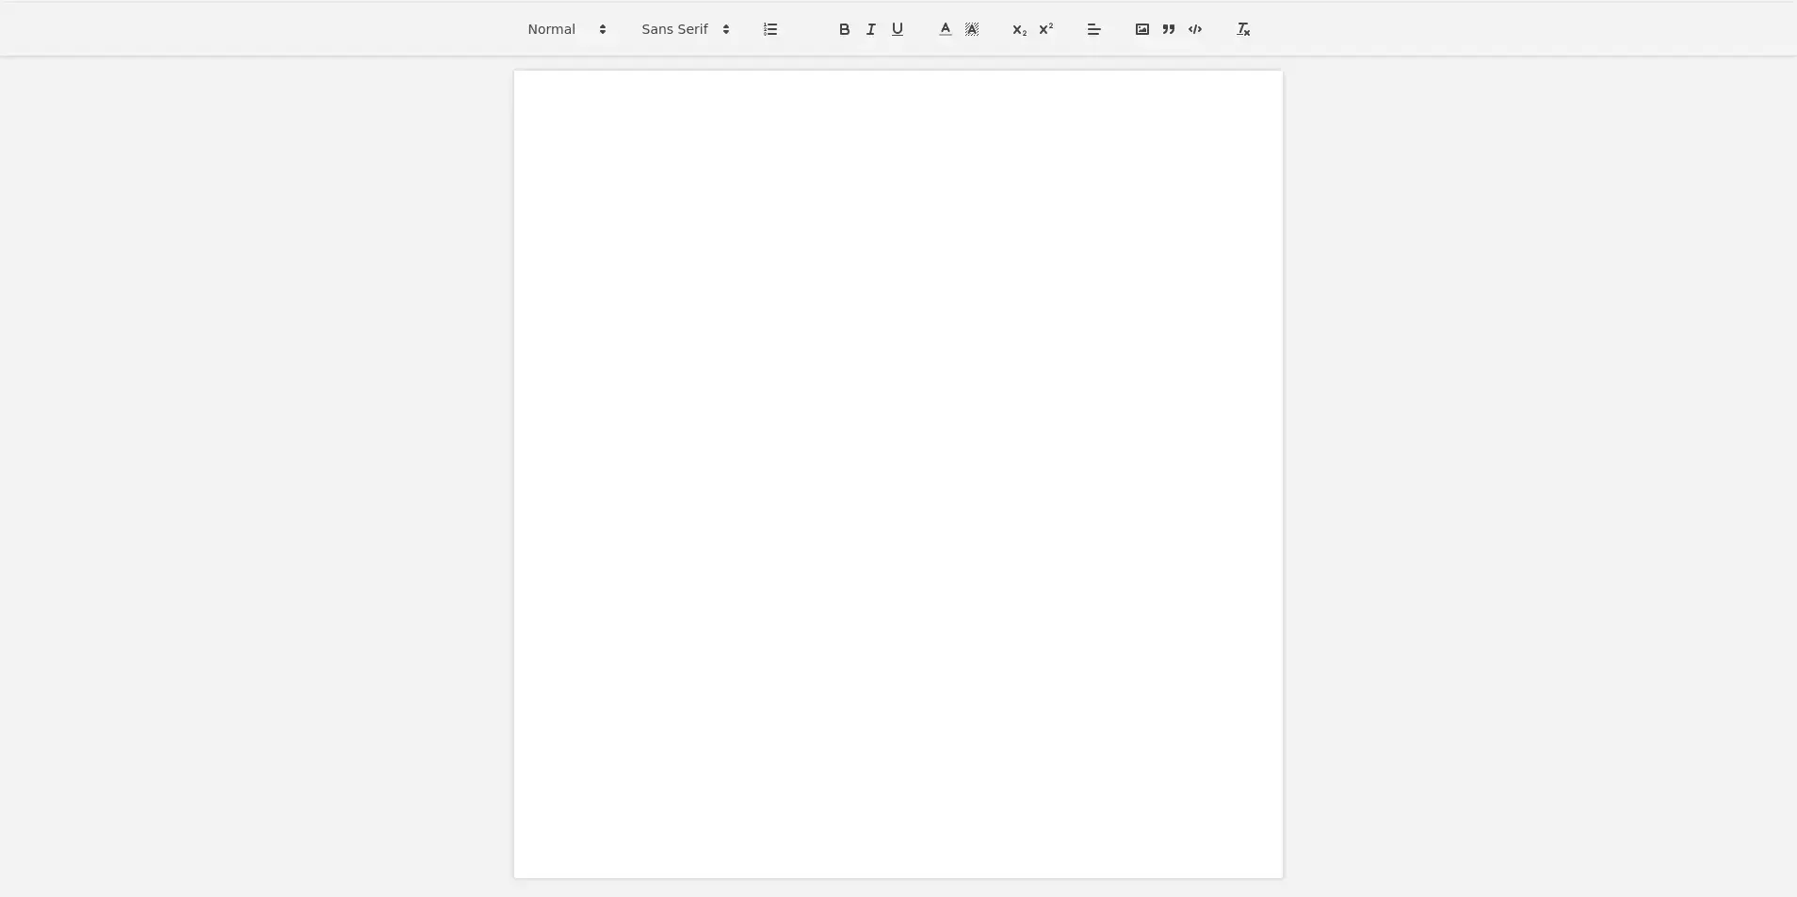This screenshot has width=1797, height=897.
Task: Enable superscript formatting
Action: [x=1045, y=29]
